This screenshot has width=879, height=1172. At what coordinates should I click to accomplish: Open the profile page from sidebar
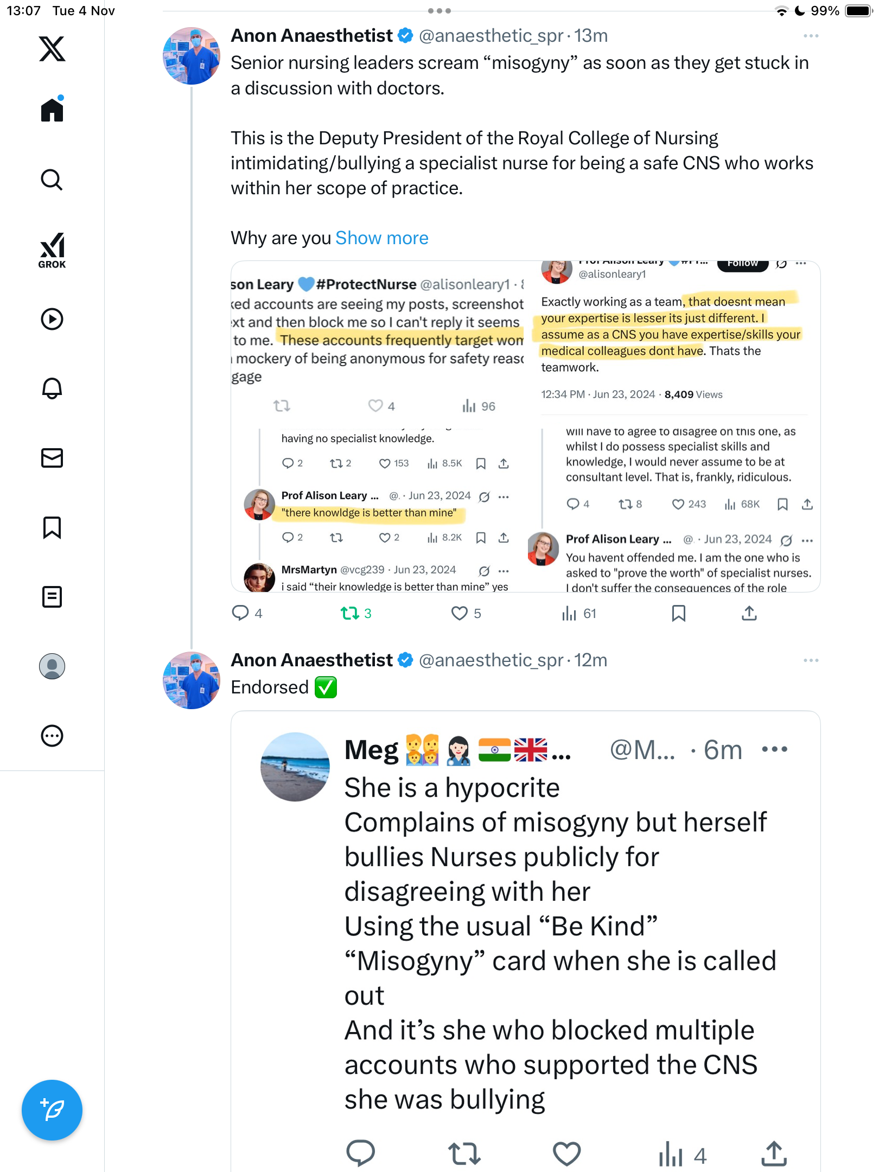52,666
